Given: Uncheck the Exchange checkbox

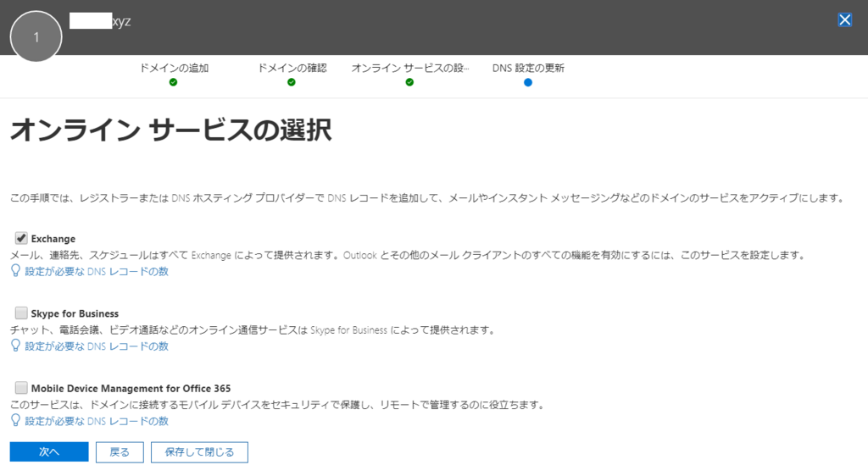Looking at the screenshot, I should coord(21,238).
